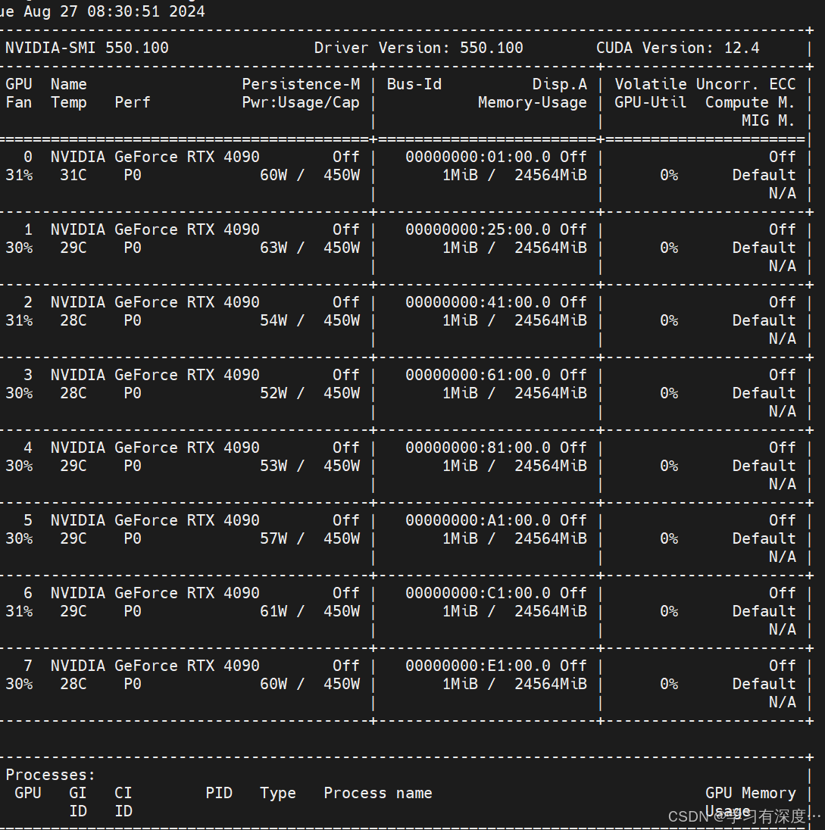Click the bus ID 00000000:25:00.0

click(478, 229)
